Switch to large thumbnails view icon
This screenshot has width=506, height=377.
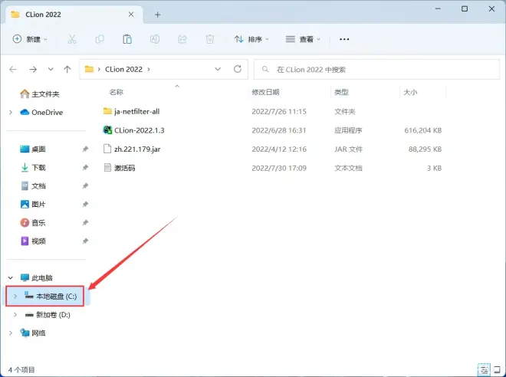498,369
